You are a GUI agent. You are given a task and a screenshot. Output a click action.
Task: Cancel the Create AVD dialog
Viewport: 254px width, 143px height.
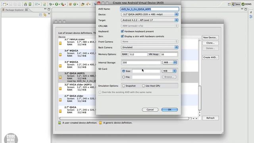point(150,110)
